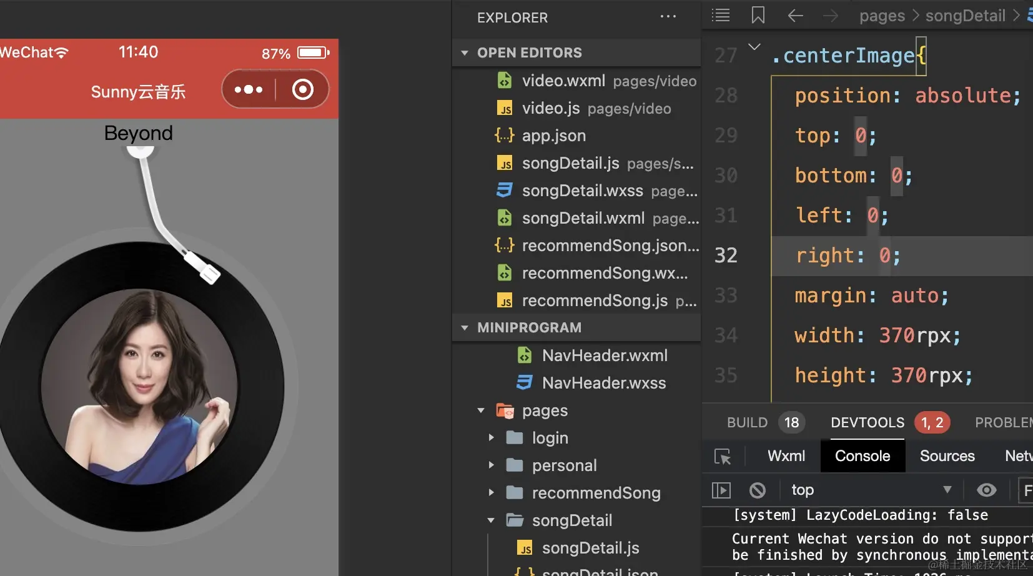Switch to the DEVTOOLS panel tab

[x=867, y=423]
